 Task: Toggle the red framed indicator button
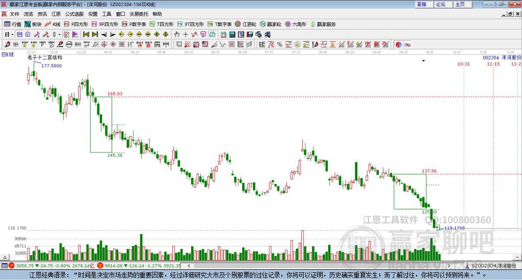tap(67, 35)
